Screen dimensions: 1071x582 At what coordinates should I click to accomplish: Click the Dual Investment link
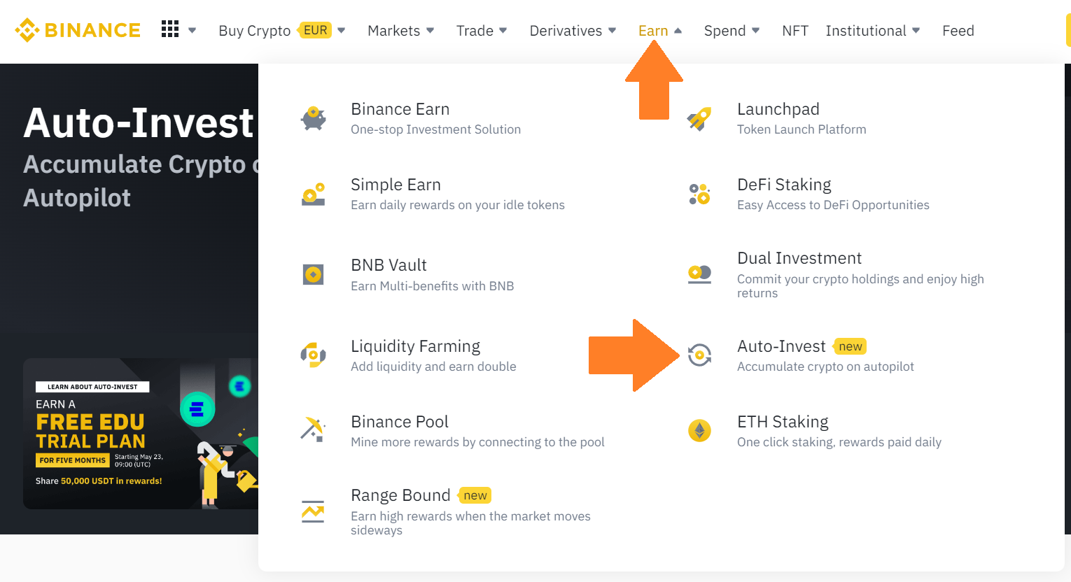[799, 258]
